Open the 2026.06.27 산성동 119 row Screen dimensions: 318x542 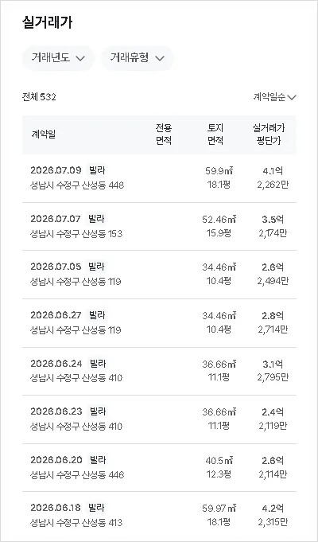(x=159, y=323)
